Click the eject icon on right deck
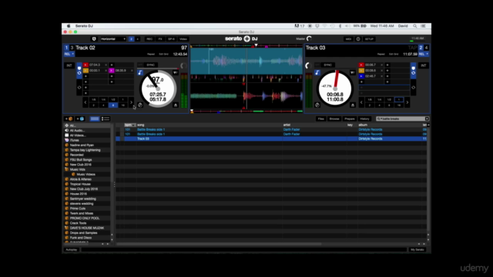This screenshot has width=493, height=277. tap(353, 105)
